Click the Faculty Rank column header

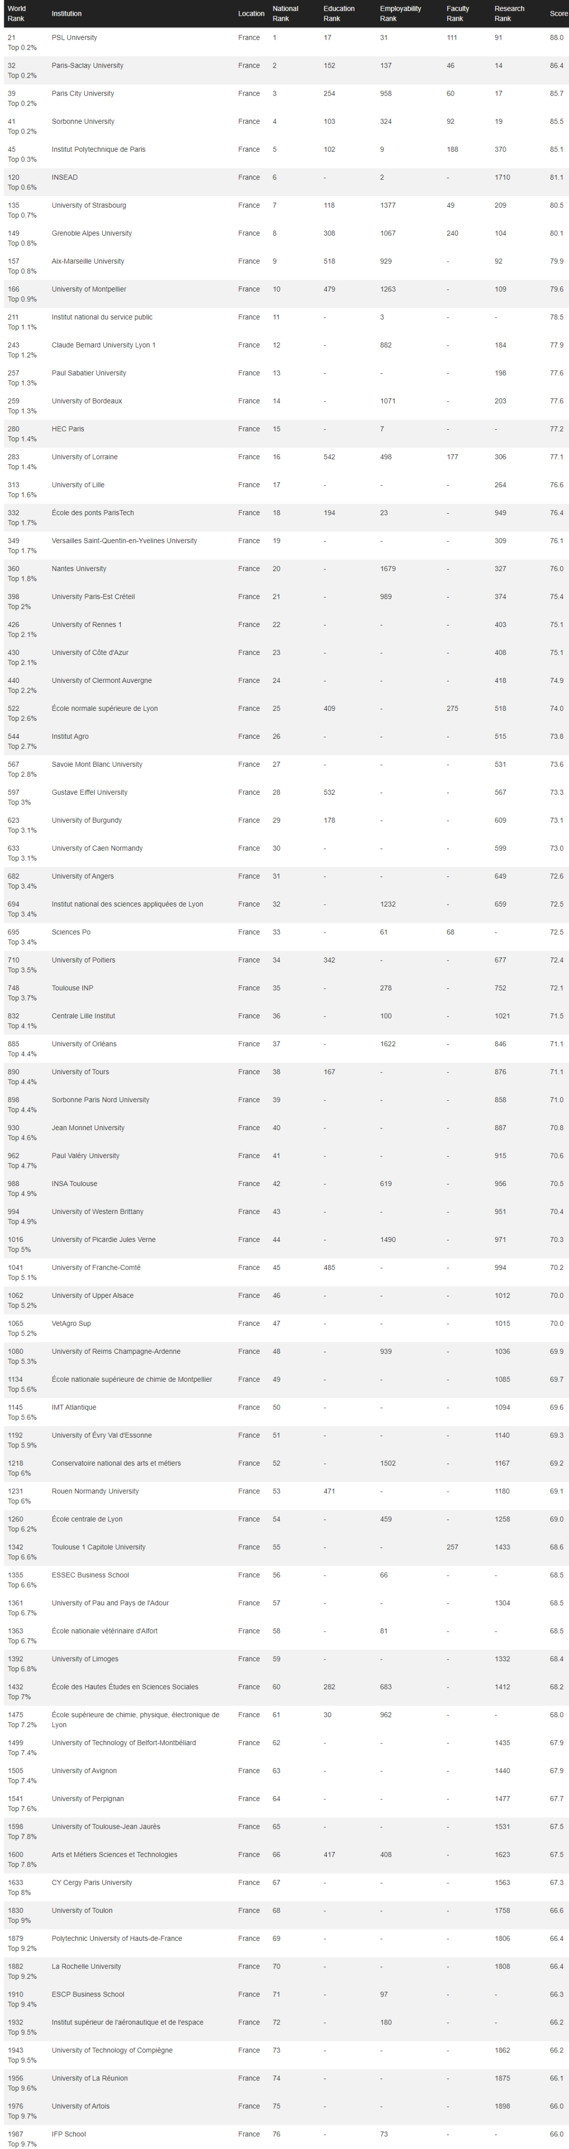click(x=457, y=13)
